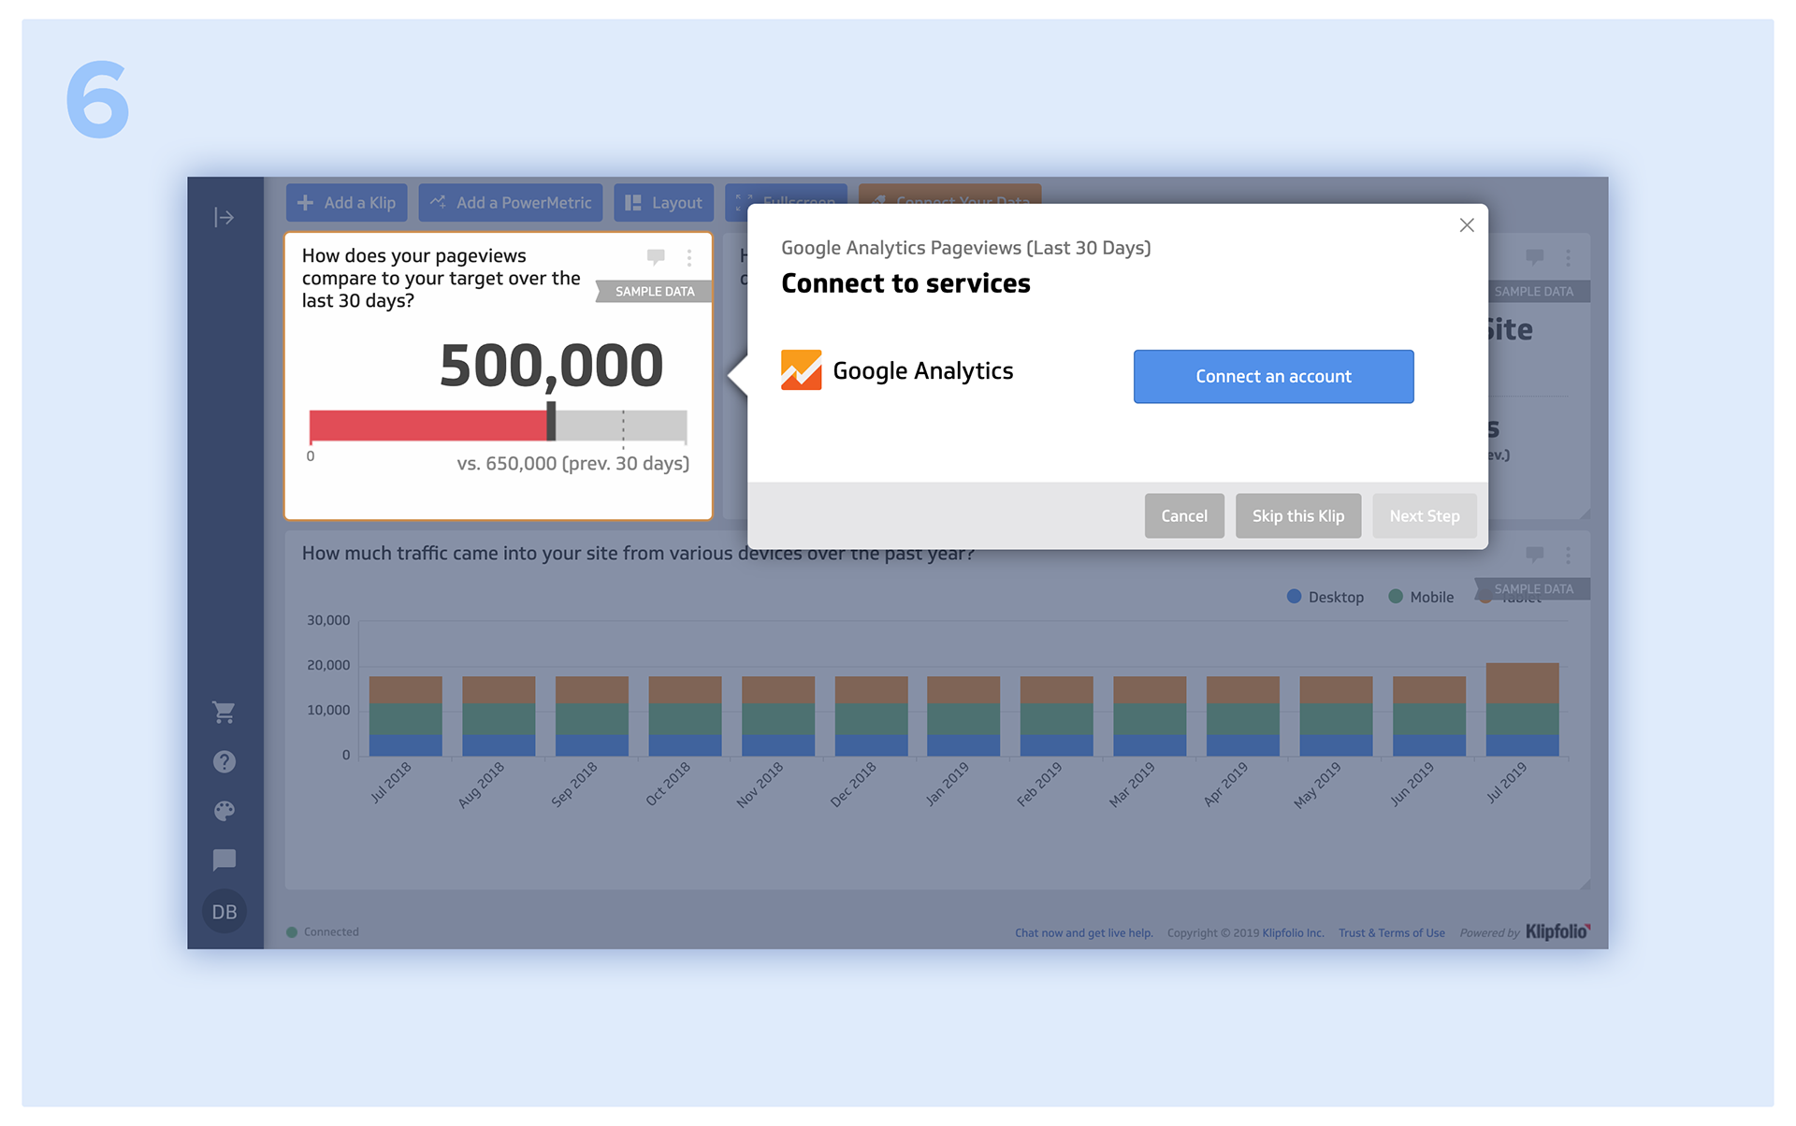Open the shopping cart sidebar icon
The width and height of the screenshot is (1796, 1126).
tap(224, 712)
